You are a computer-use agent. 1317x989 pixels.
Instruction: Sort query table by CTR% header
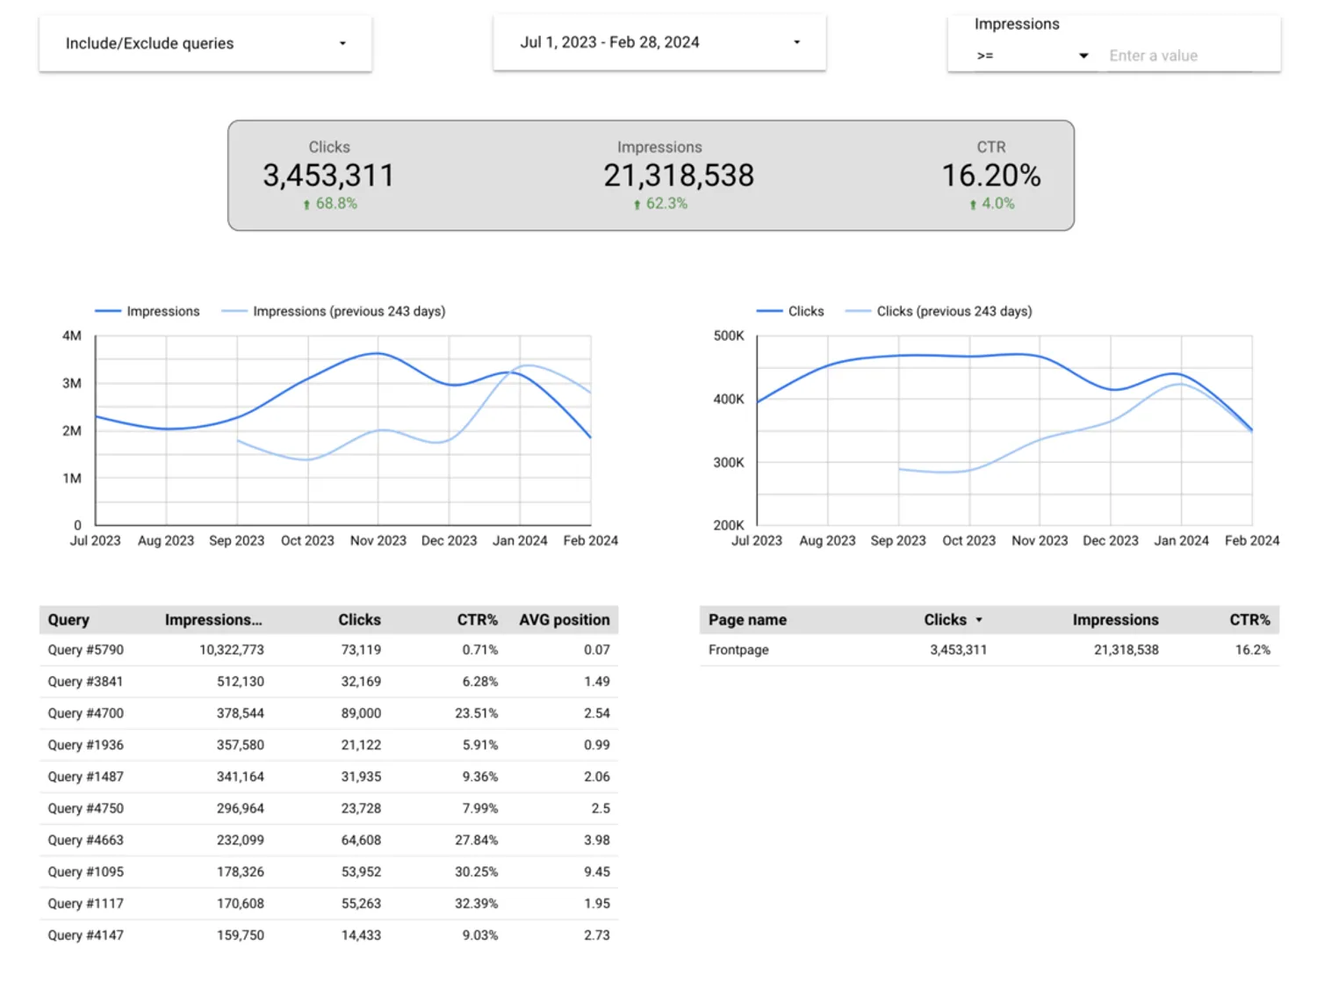click(477, 620)
